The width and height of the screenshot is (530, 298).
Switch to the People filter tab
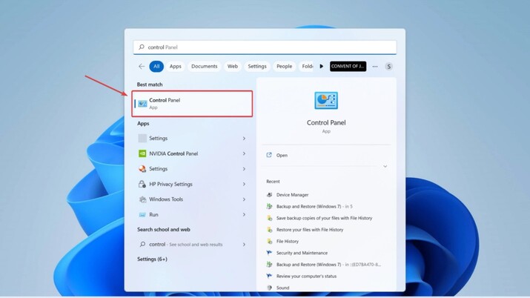284,66
